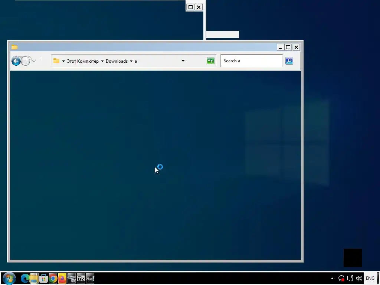Refresh the folder with the green button
The height and width of the screenshot is (285, 380).
tap(210, 60)
